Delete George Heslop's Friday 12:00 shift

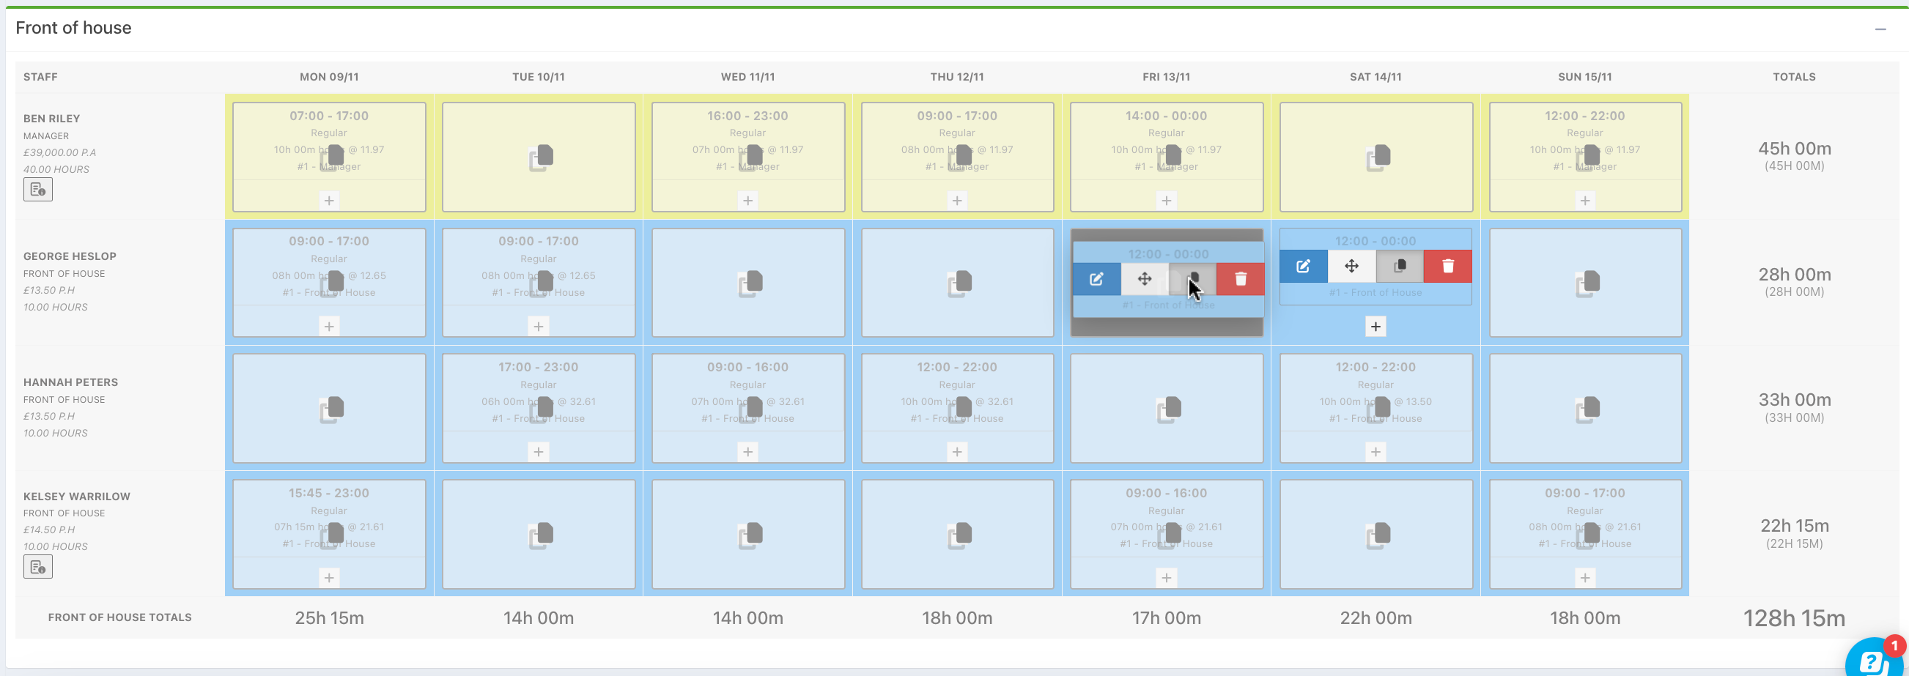click(x=1241, y=279)
